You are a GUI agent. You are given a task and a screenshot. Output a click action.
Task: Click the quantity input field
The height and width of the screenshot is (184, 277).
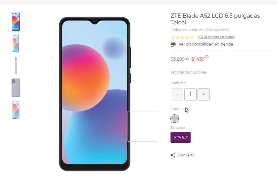click(x=190, y=95)
